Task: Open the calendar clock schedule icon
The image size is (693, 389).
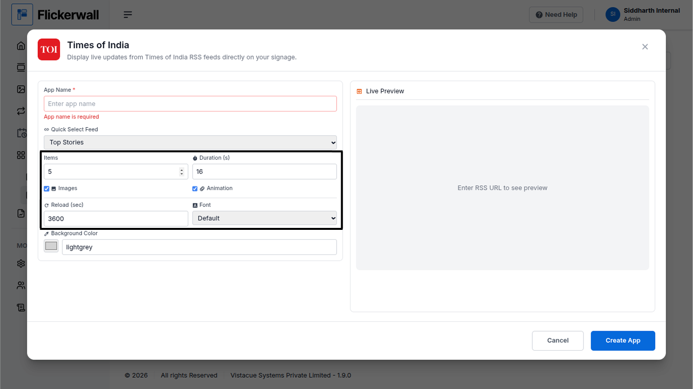Action: pos(22,133)
